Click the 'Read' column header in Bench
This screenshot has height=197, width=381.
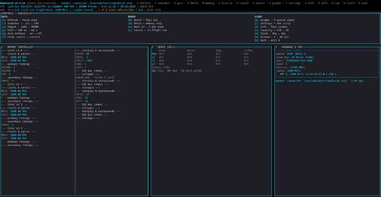(162, 50)
